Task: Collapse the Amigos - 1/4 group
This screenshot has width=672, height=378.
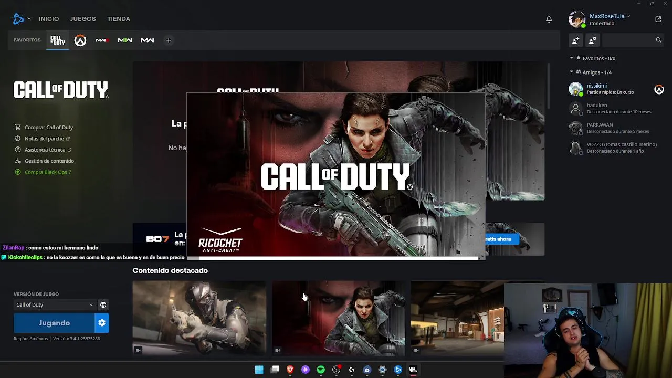Action: [572, 72]
